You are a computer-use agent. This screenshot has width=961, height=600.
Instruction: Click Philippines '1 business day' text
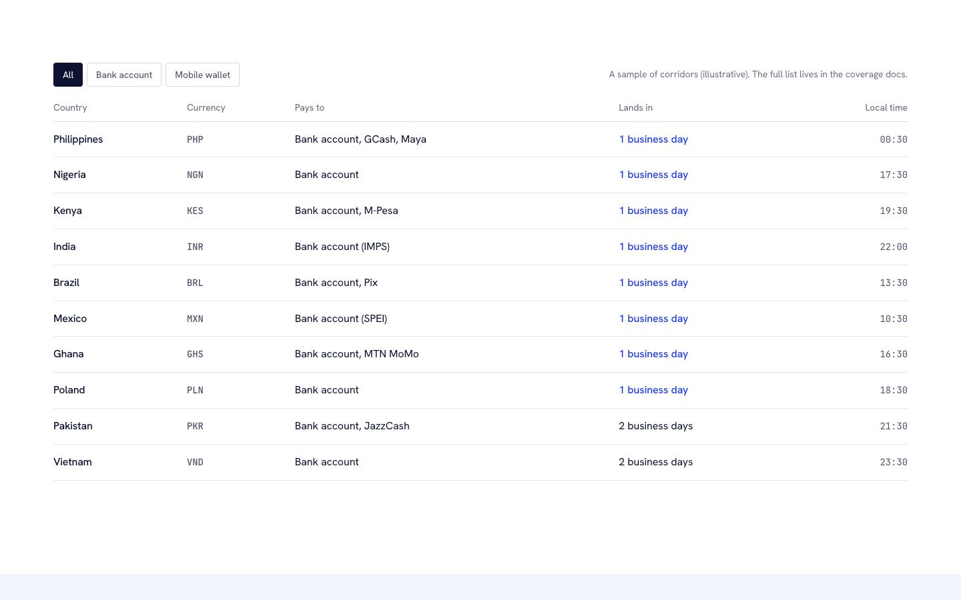tap(653, 139)
